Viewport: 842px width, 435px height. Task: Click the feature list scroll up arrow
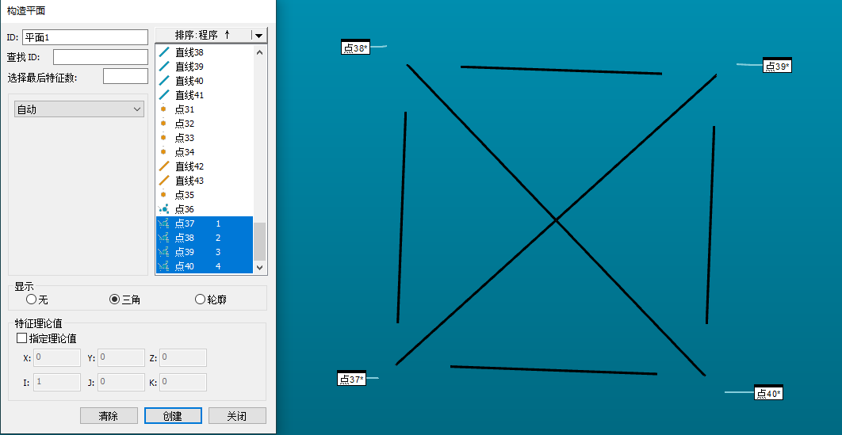click(x=259, y=52)
